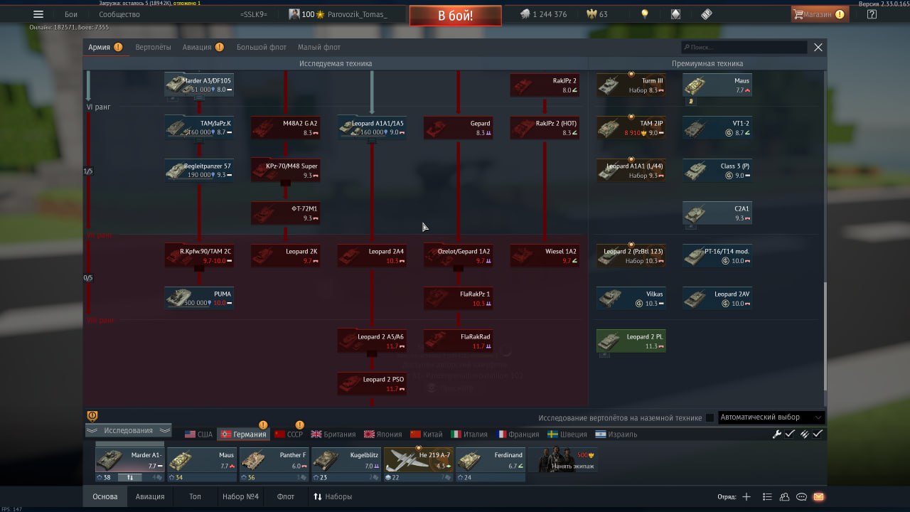The width and height of the screenshot is (910, 512).
Task: Open the chat bubble icon
Action: 802,497
